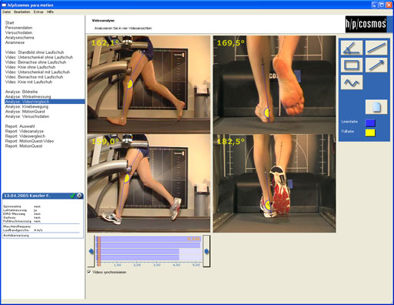
Task: Click the blank page clear-drawings icon
Action: (376, 107)
